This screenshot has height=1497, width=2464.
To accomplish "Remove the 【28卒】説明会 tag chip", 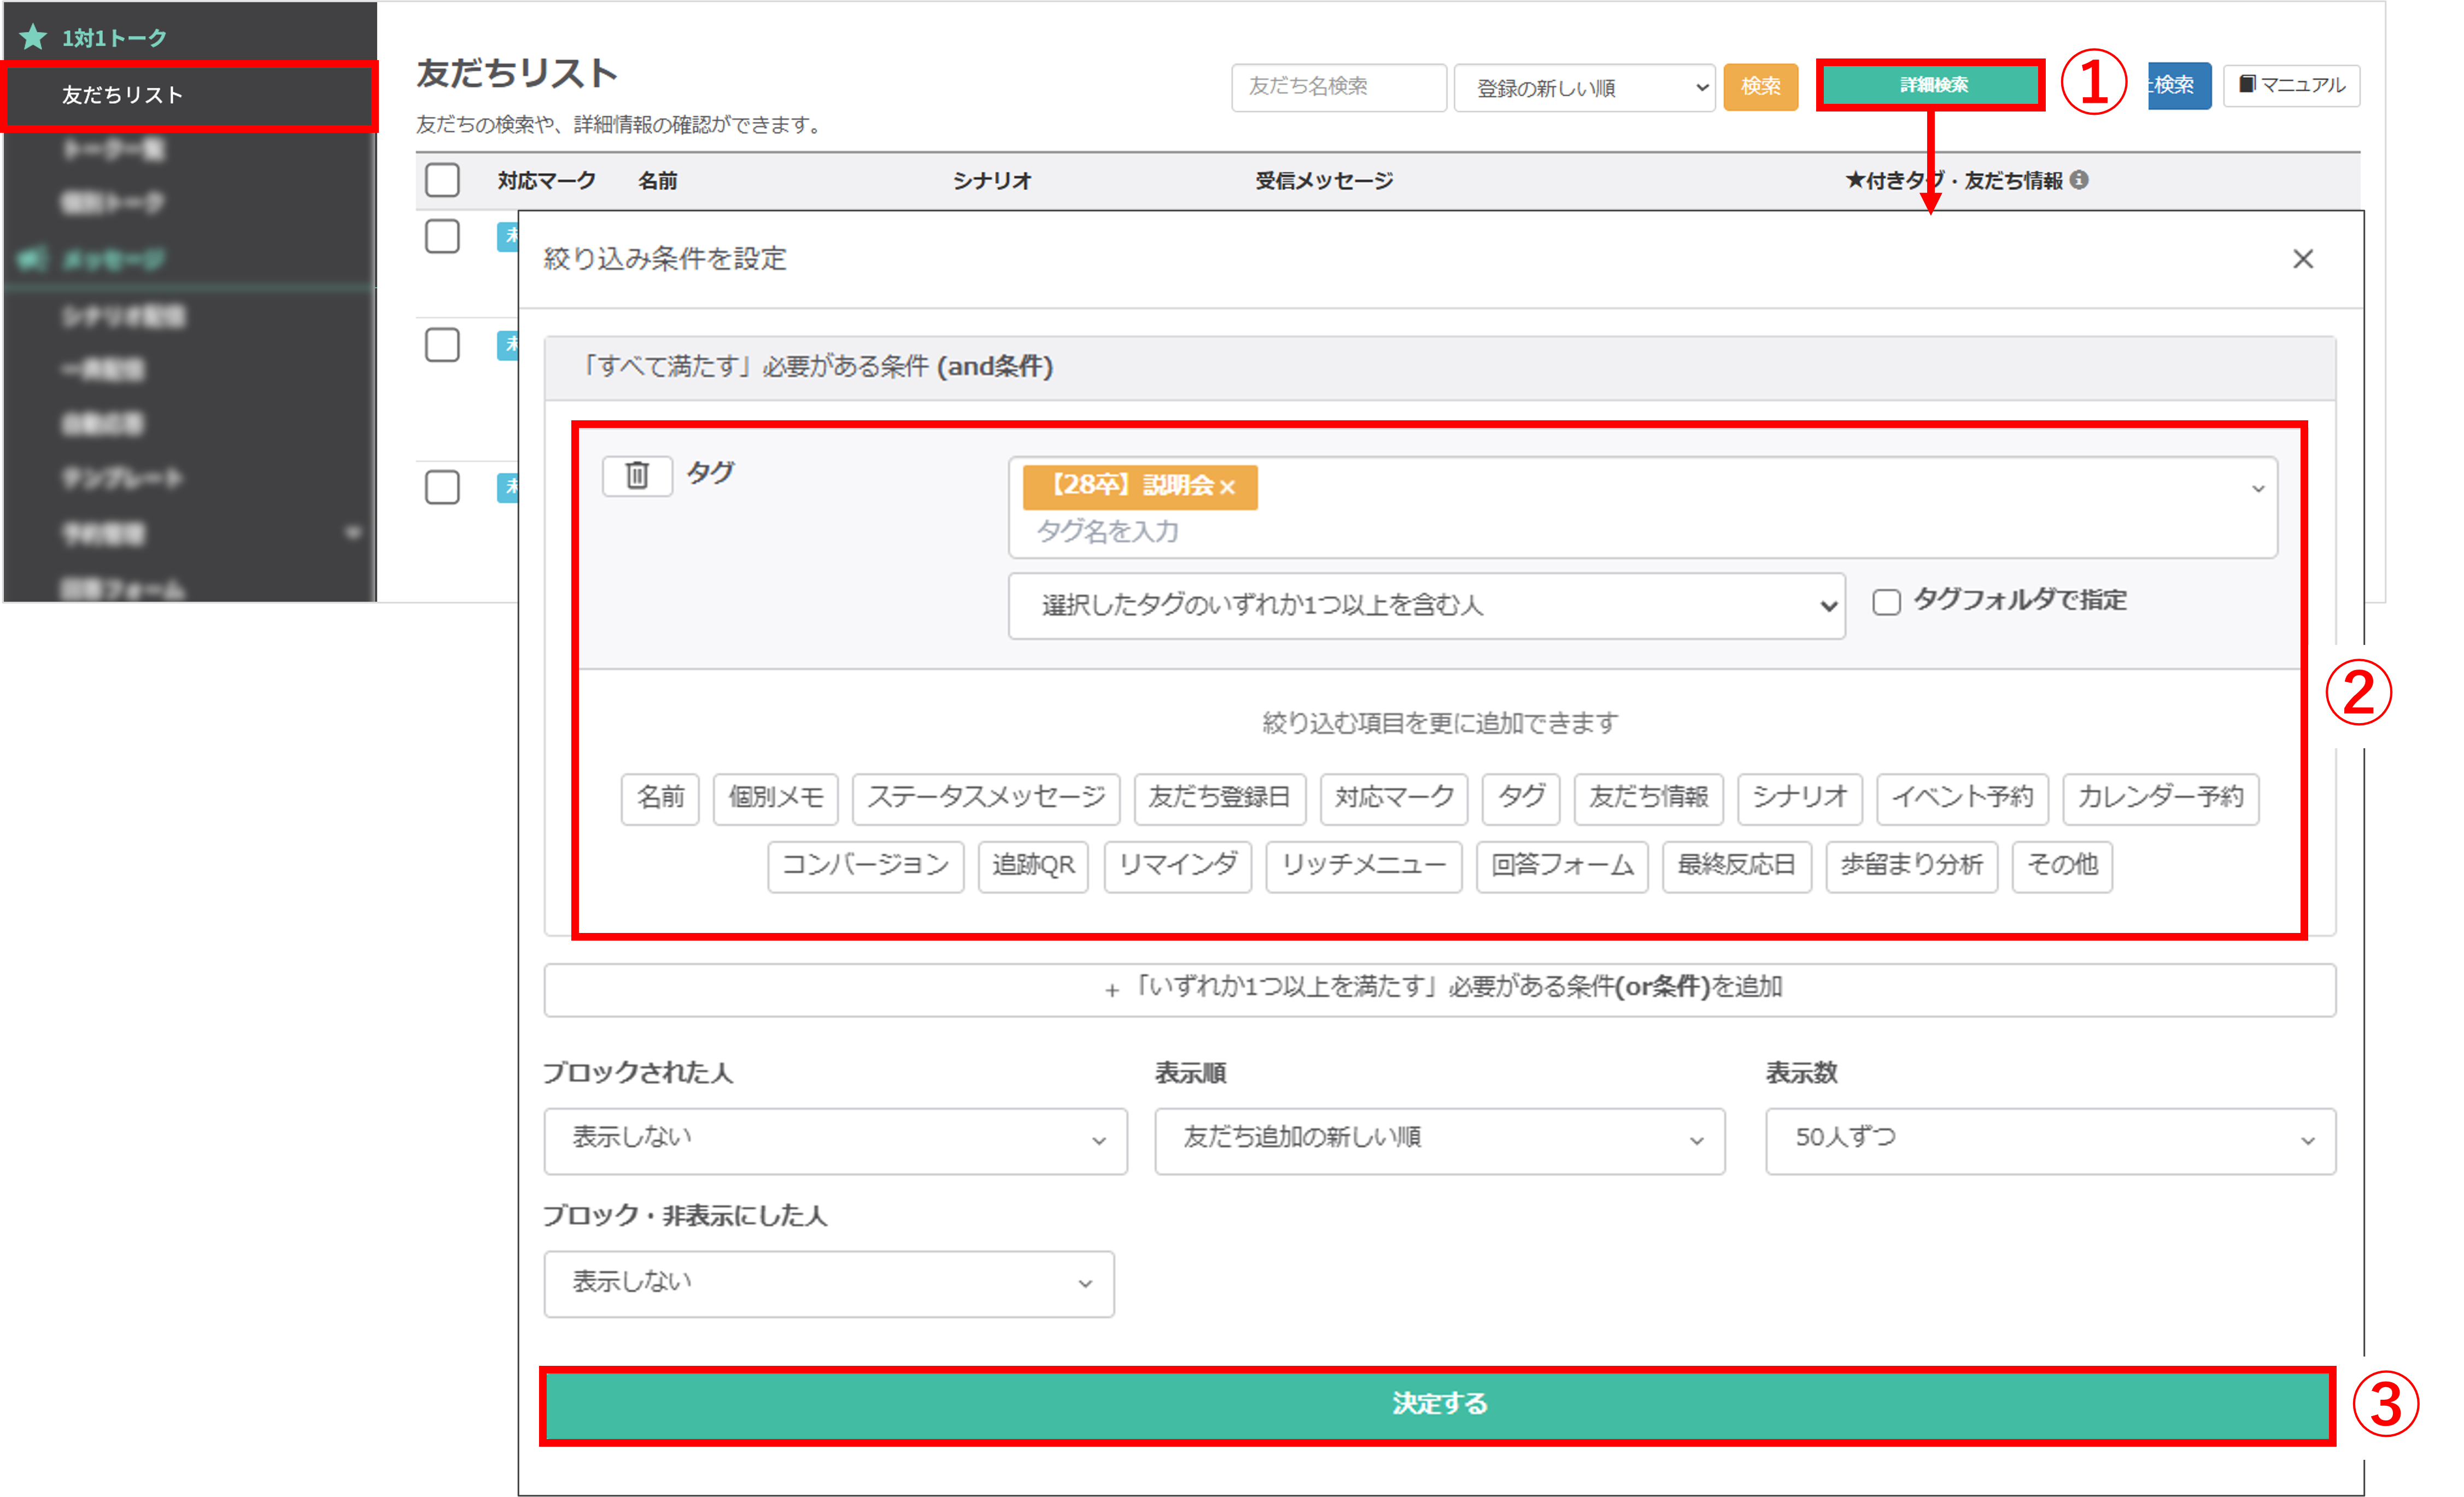I will pos(1228,487).
